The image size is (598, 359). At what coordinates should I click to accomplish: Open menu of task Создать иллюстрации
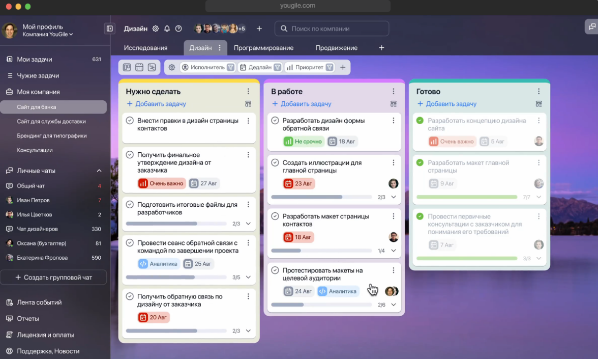point(394,163)
